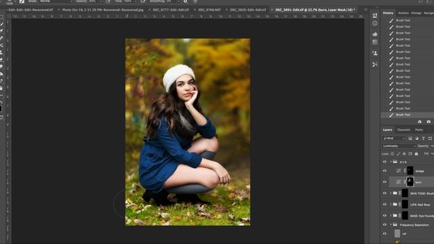
Task: Hide the BASE: Eye Foundation group
Action: coord(384,216)
